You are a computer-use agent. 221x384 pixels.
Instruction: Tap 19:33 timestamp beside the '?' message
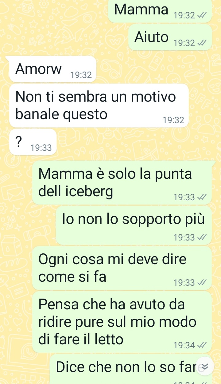point(41,148)
